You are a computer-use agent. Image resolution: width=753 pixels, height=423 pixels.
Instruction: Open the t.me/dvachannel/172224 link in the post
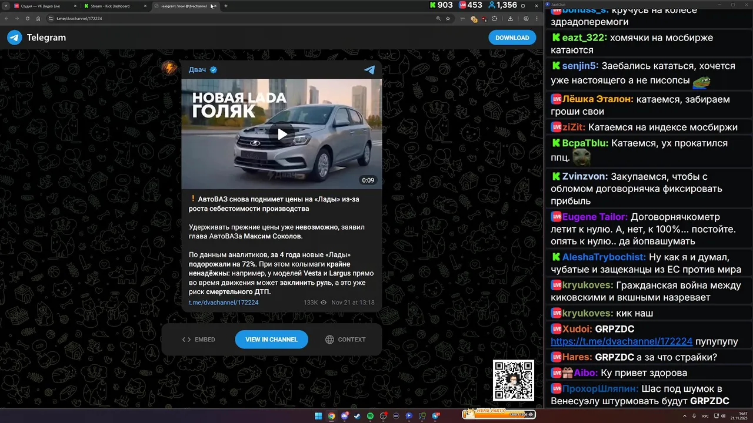point(224,303)
